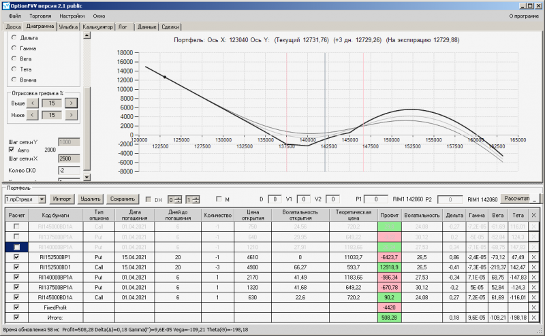
Task: Delete row RI152500BP1 with its X button
Action: tap(533, 257)
